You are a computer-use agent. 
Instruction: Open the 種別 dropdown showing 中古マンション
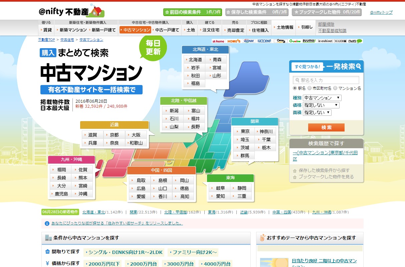coord(322,98)
